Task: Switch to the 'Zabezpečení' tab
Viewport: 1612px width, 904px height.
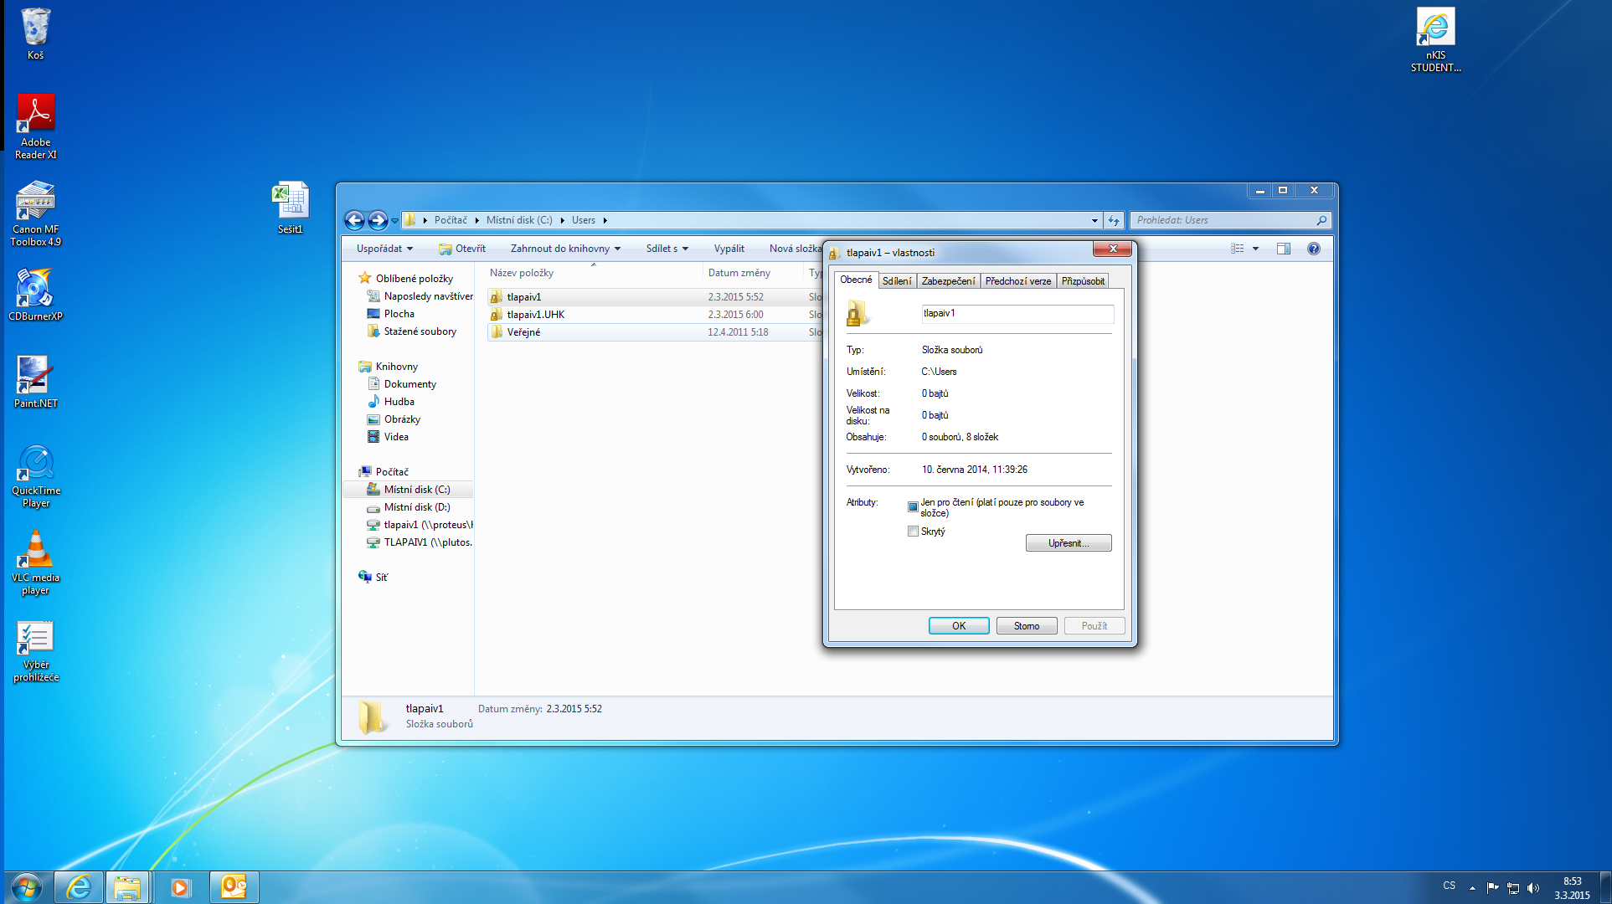Action: [948, 281]
